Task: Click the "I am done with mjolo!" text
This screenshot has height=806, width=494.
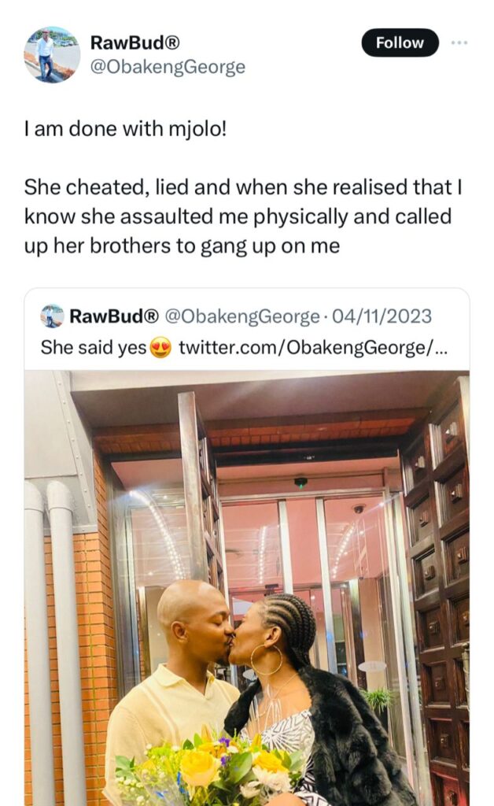Action: [x=125, y=128]
